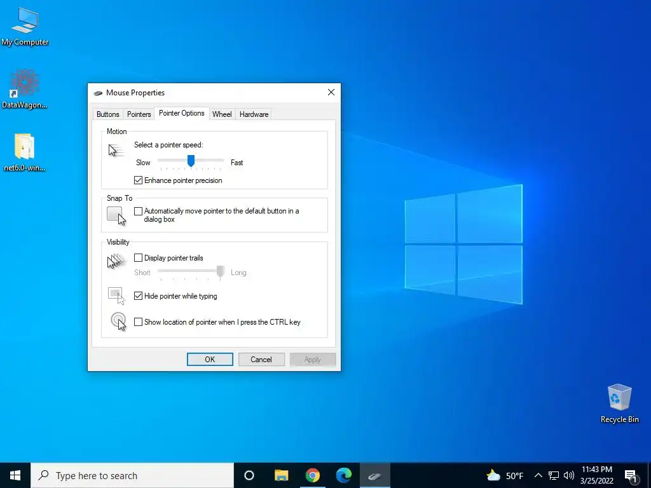Click the Motion pointer speed icon
The width and height of the screenshot is (651, 488).
click(x=116, y=150)
